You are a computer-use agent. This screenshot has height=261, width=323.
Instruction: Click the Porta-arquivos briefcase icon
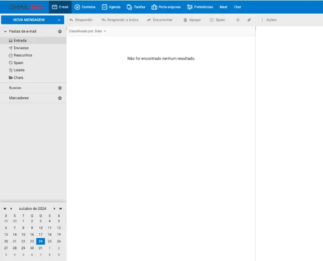pos(154,7)
